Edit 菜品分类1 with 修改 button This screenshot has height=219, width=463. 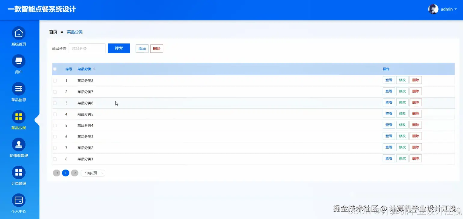click(x=402, y=158)
